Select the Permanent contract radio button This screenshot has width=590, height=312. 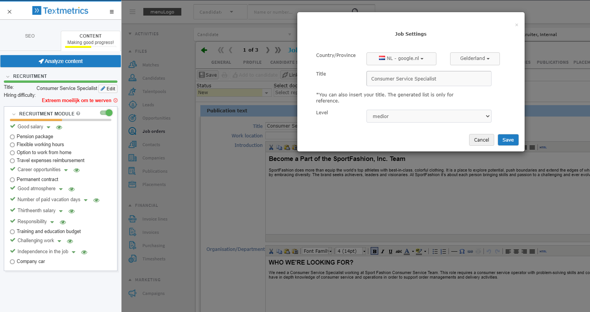coord(12,180)
